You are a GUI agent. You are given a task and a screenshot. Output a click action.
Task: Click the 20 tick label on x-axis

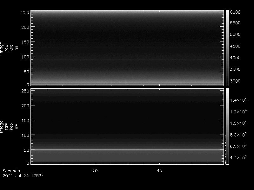(95, 171)
